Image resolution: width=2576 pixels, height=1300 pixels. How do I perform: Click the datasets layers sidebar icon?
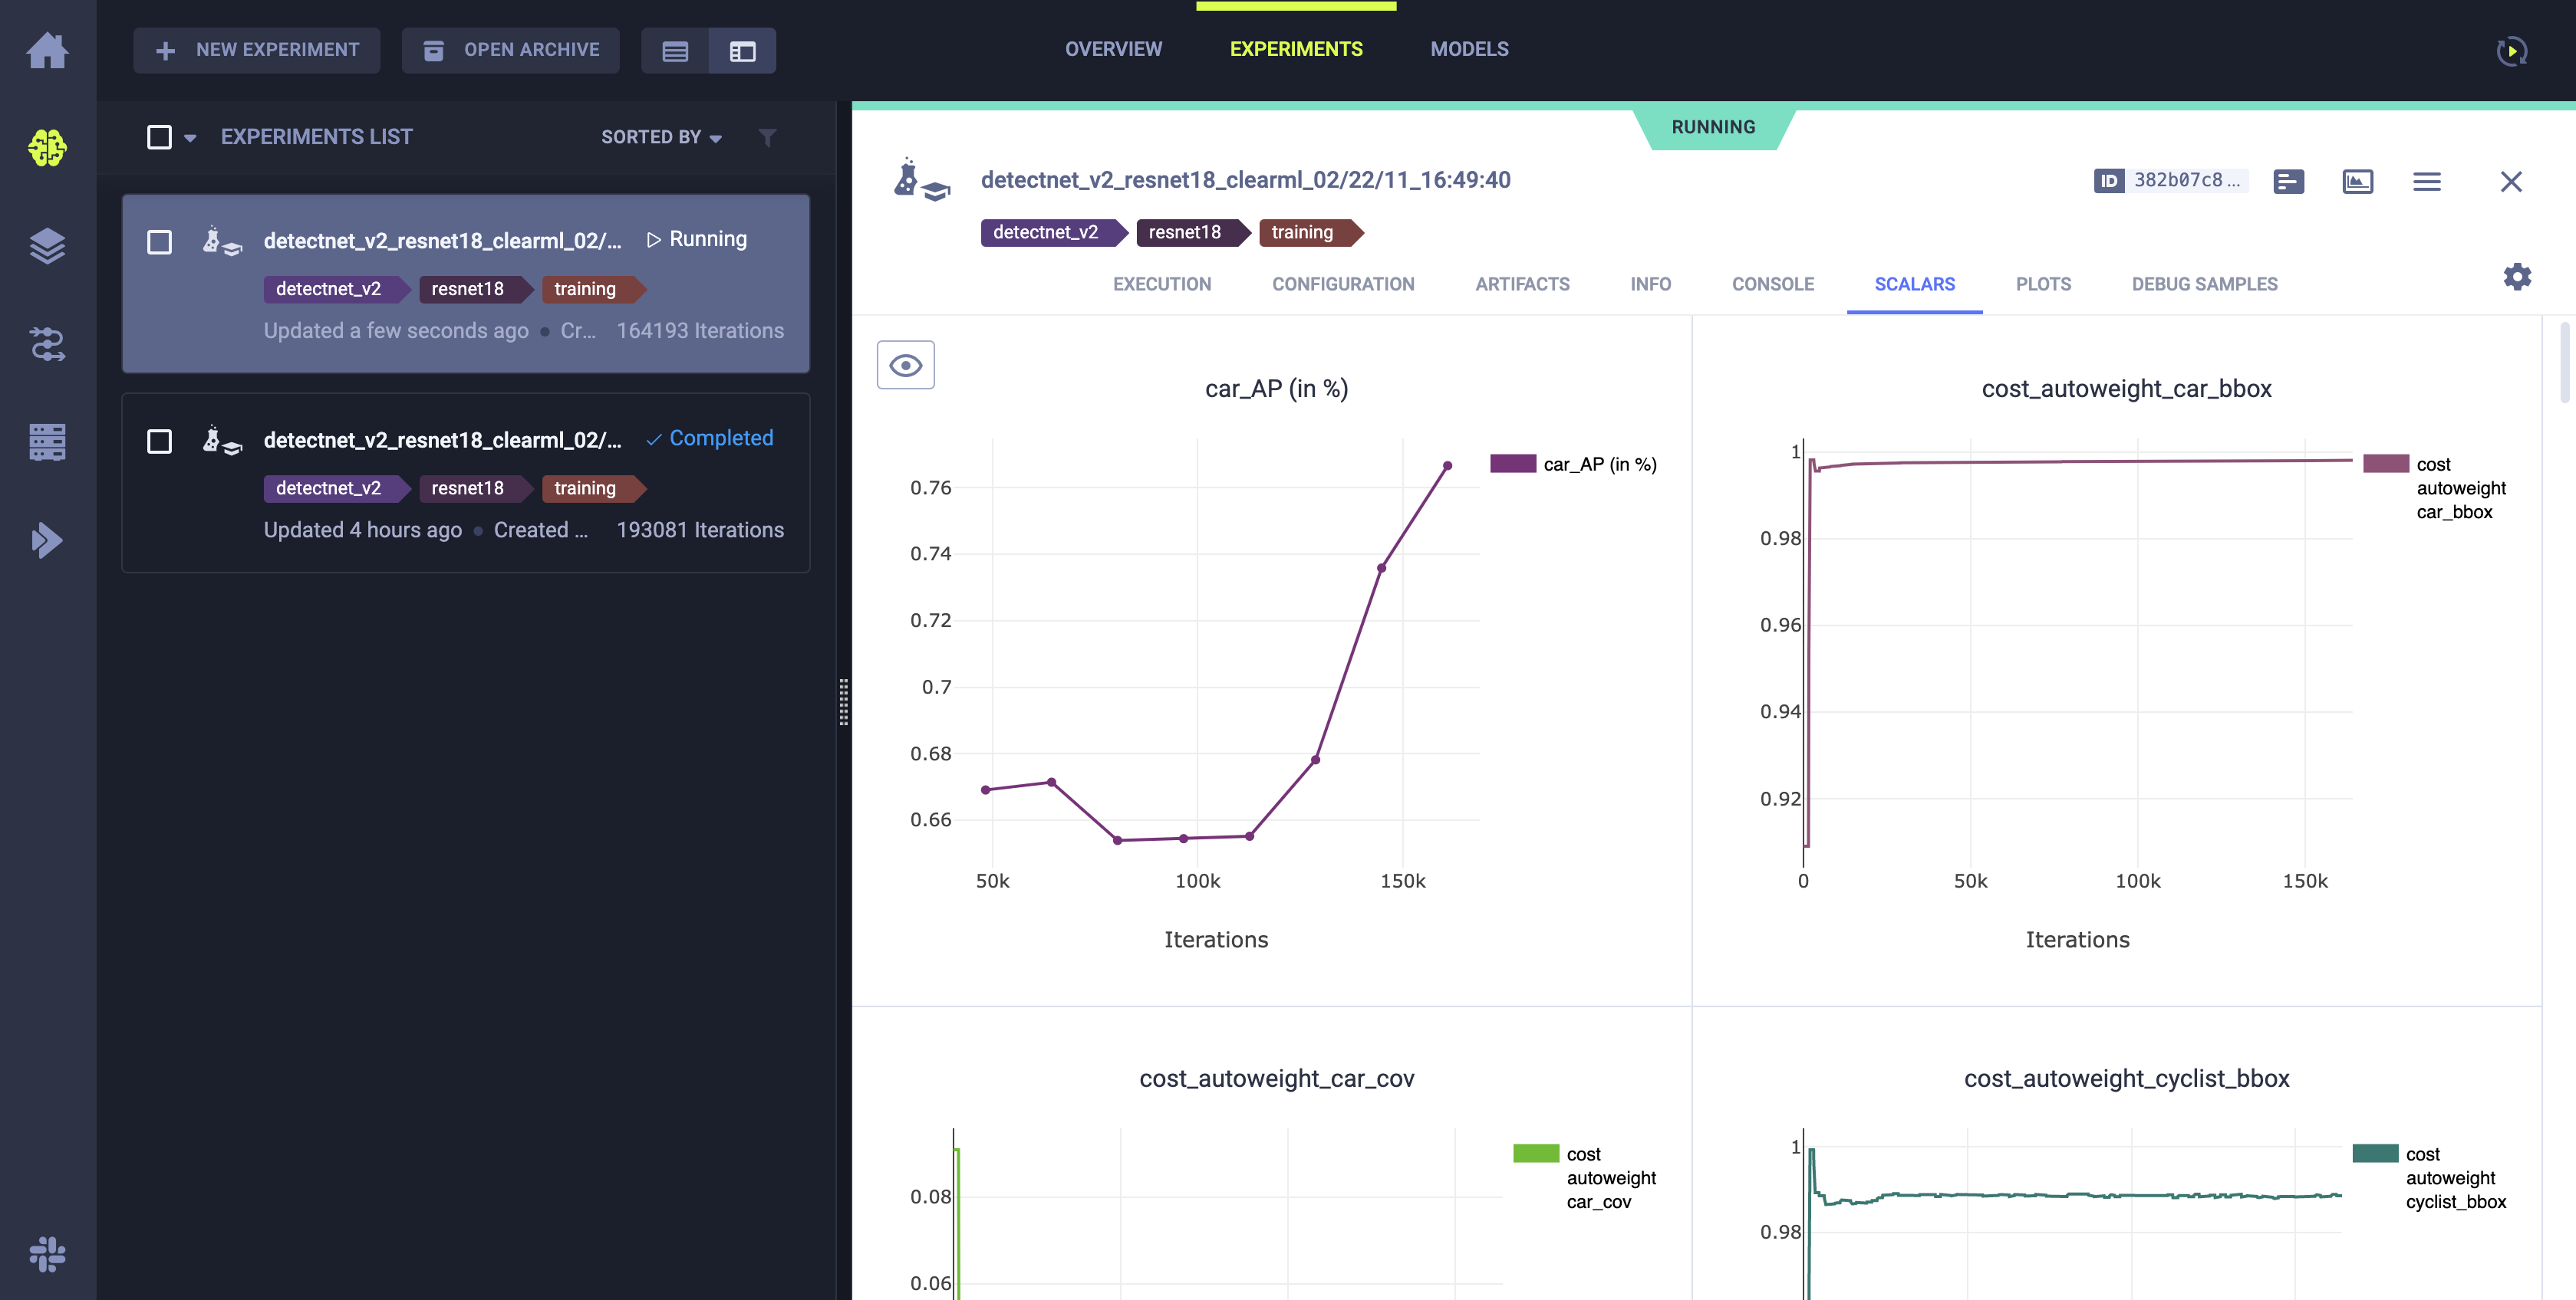click(x=47, y=246)
